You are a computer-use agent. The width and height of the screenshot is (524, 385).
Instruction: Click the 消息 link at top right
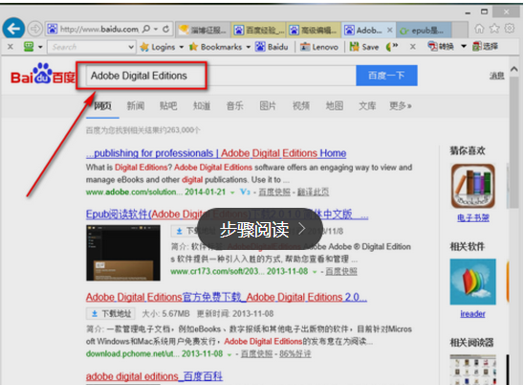coord(497,76)
